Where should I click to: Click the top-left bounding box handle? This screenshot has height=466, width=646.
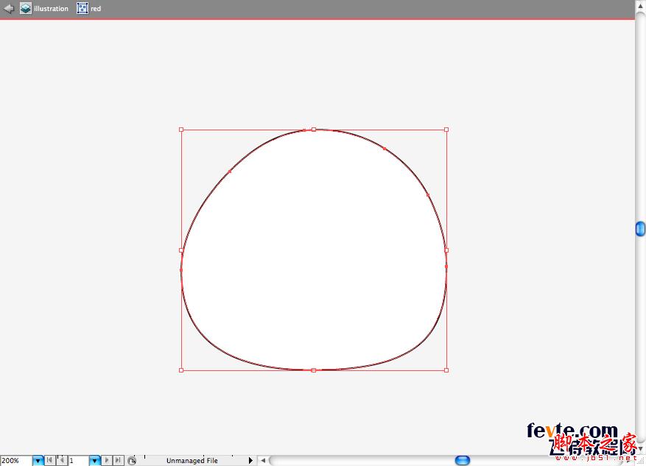coord(181,130)
